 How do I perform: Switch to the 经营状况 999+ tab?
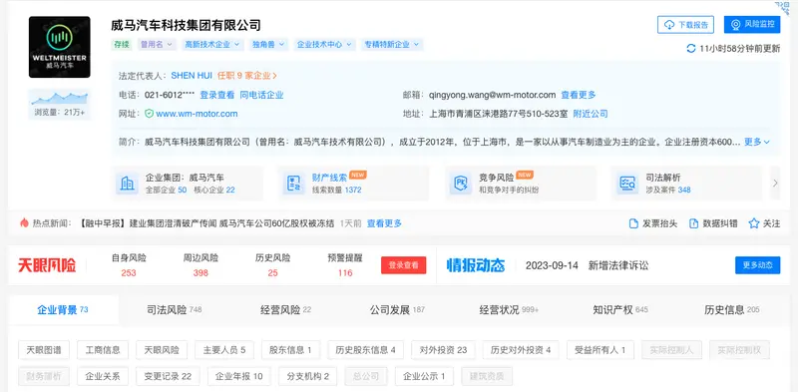pos(509,309)
